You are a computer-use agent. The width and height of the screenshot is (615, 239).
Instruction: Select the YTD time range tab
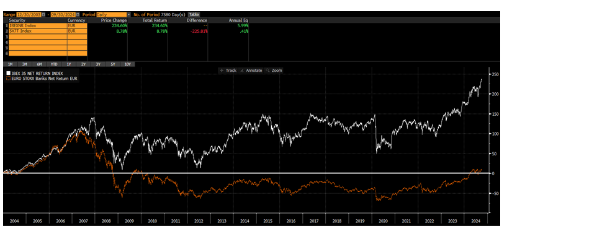[54, 64]
